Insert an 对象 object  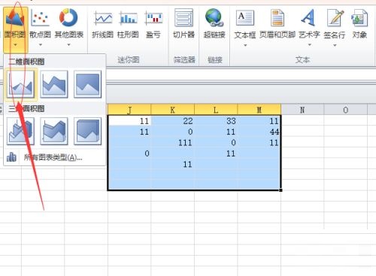pyautogui.click(x=359, y=24)
